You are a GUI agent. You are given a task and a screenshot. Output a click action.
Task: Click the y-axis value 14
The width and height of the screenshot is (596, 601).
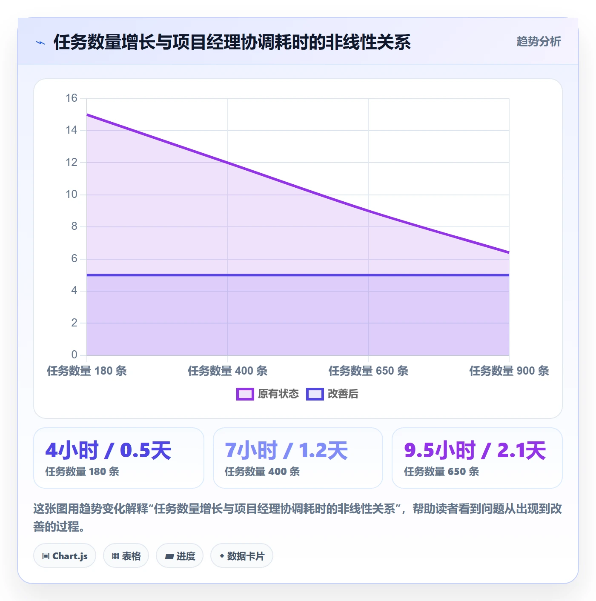click(72, 130)
